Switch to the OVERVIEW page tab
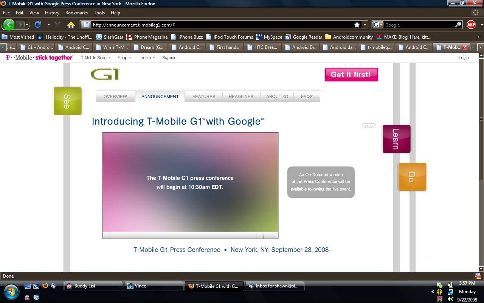The image size is (484, 303). point(115,97)
